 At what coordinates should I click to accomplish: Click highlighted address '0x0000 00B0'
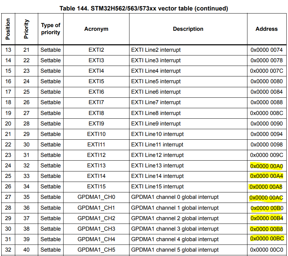(x=267, y=208)
